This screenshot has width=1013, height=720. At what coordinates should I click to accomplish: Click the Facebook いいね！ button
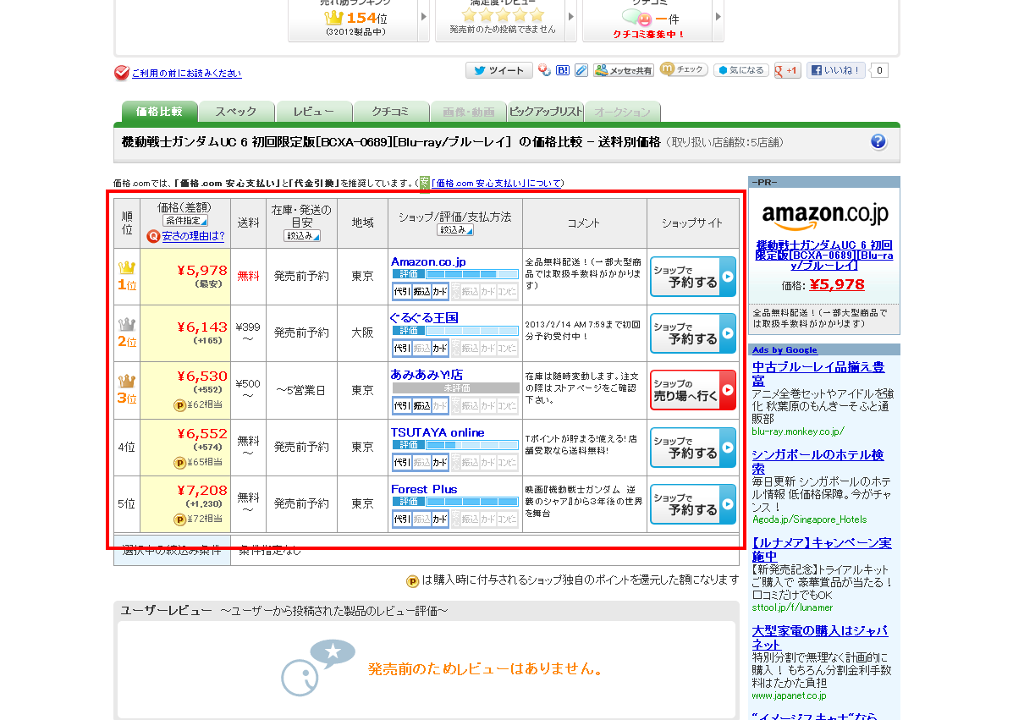click(x=835, y=70)
